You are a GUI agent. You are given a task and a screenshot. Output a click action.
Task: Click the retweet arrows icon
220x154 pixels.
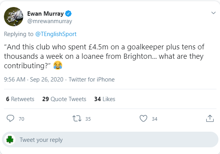coord(77,118)
